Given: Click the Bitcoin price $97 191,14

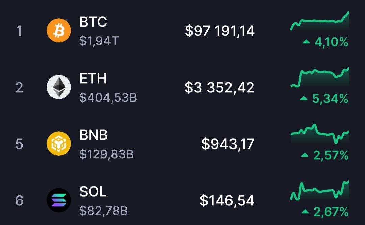Looking at the screenshot, I should [x=220, y=31].
